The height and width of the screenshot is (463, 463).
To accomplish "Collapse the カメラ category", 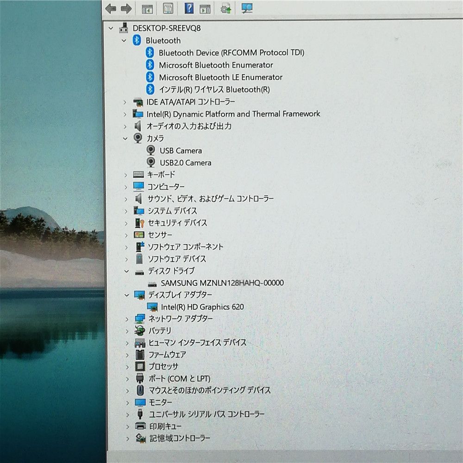I will click(x=125, y=138).
